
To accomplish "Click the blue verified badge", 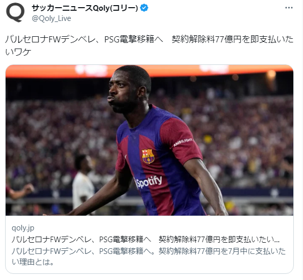I will point(144,8).
